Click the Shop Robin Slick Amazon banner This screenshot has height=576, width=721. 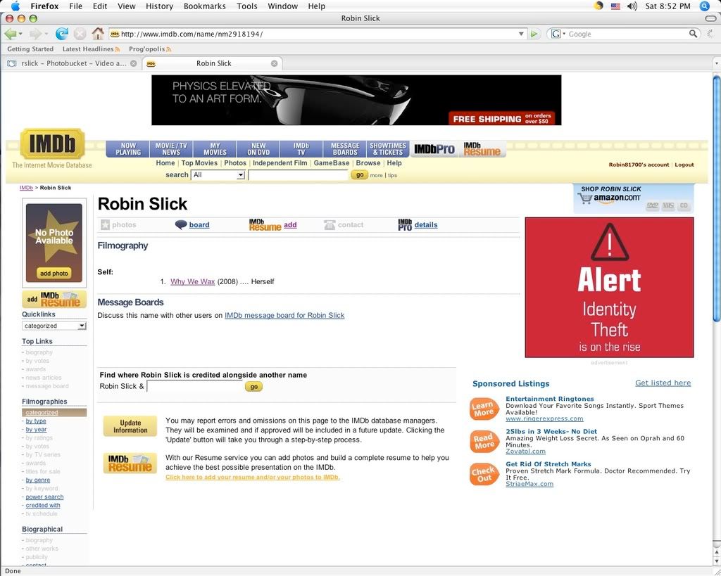(x=633, y=198)
